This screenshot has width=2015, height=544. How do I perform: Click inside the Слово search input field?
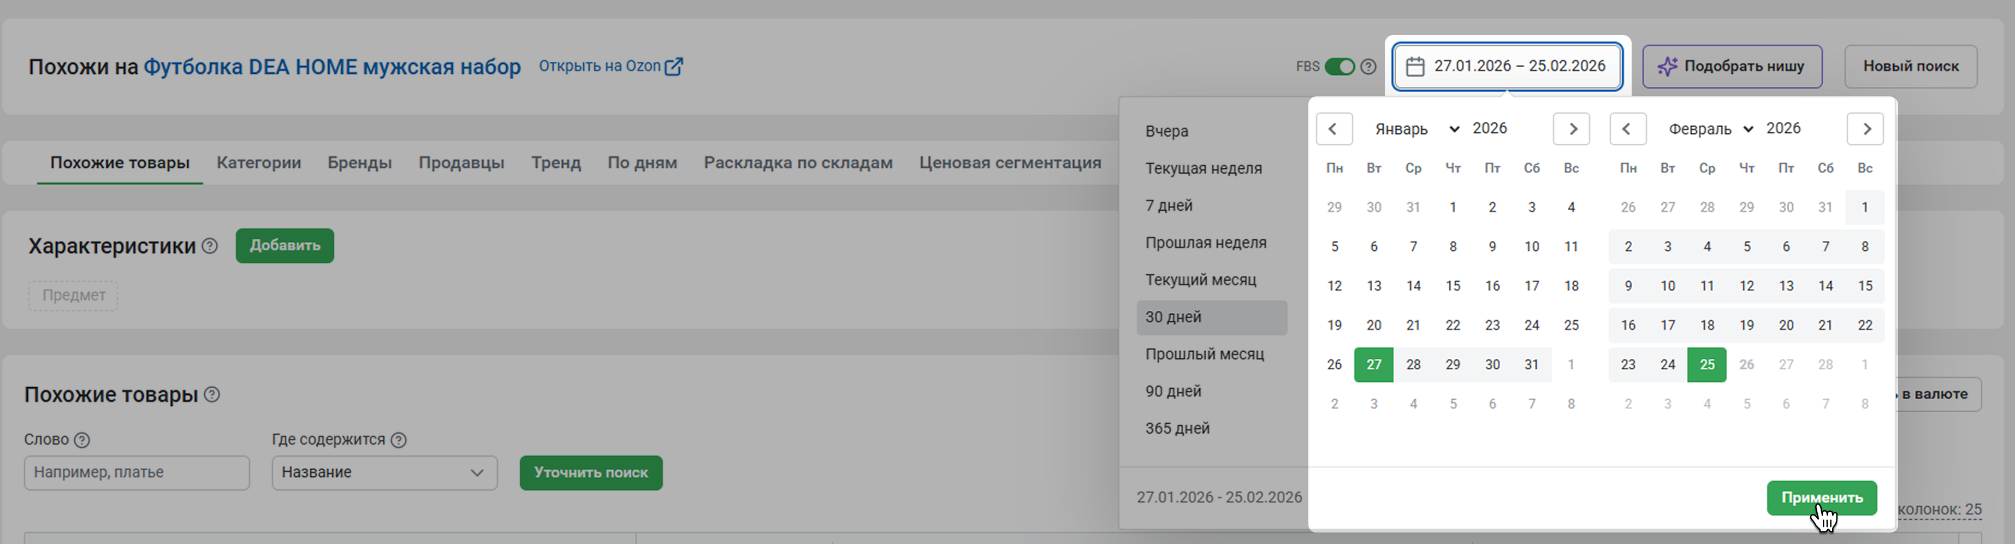(137, 473)
